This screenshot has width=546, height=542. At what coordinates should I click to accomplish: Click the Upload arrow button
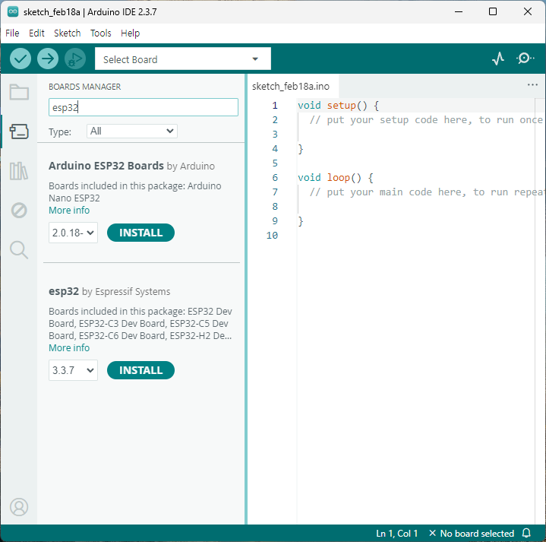(48, 59)
